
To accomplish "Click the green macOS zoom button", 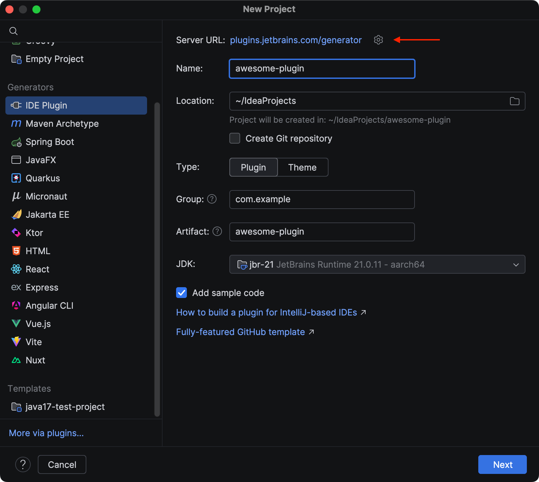I will (x=36, y=9).
